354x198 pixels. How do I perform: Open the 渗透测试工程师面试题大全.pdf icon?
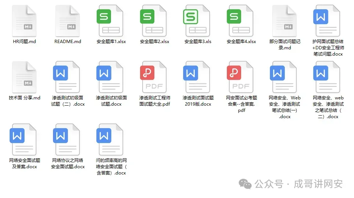pyautogui.click(x=153, y=77)
